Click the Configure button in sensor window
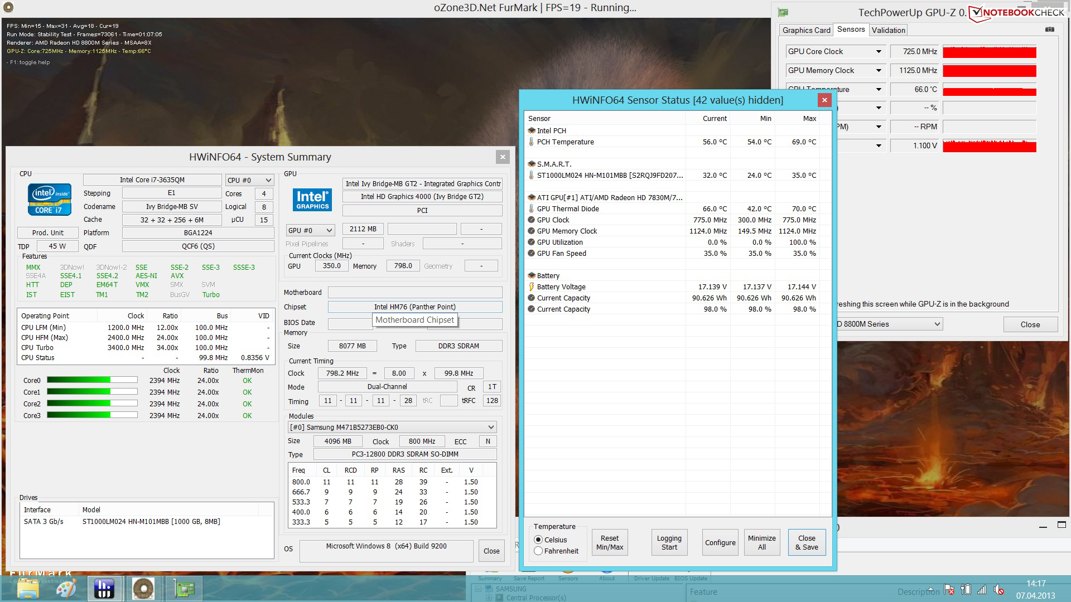This screenshot has width=1071, height=602. (720, 542)
